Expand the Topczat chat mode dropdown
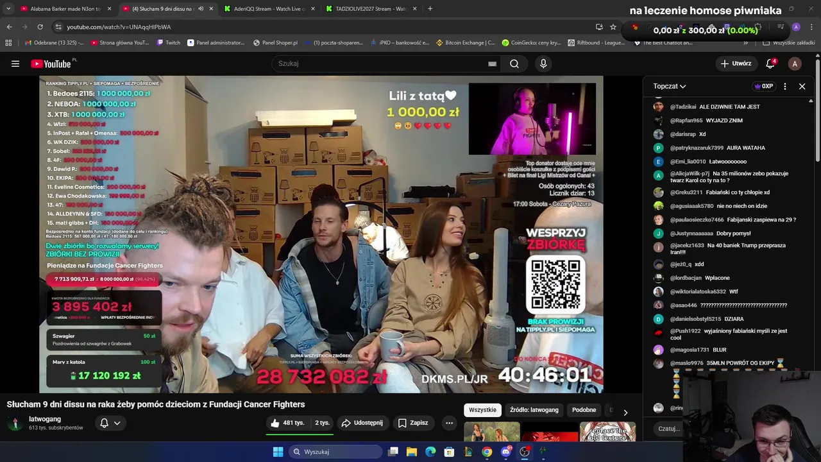The image size is (821, 462). point(670,86)
